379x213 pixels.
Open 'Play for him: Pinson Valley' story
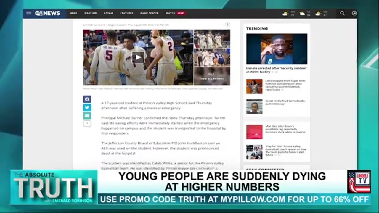click(x=286, y=151)
